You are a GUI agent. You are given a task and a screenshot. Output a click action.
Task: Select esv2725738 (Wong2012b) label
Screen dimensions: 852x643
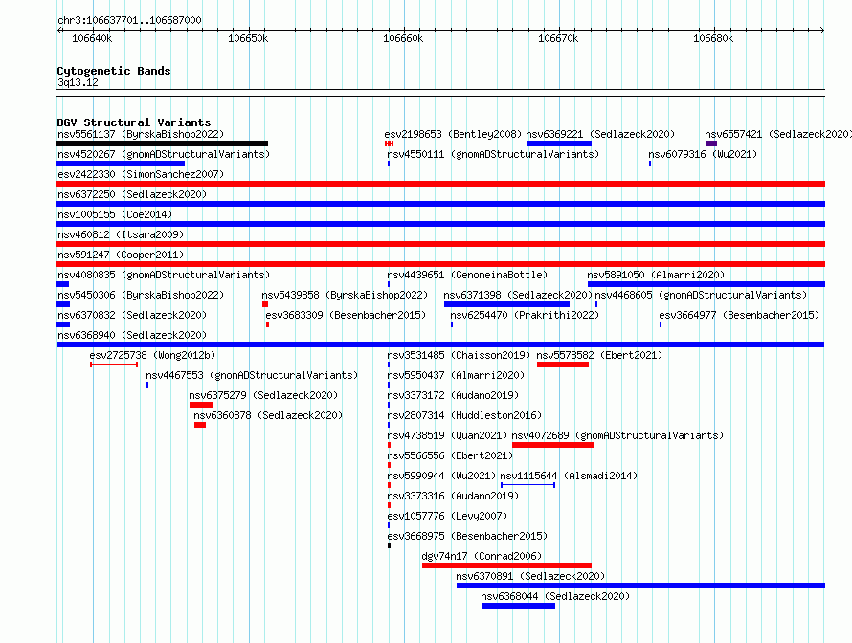point(152,355)
